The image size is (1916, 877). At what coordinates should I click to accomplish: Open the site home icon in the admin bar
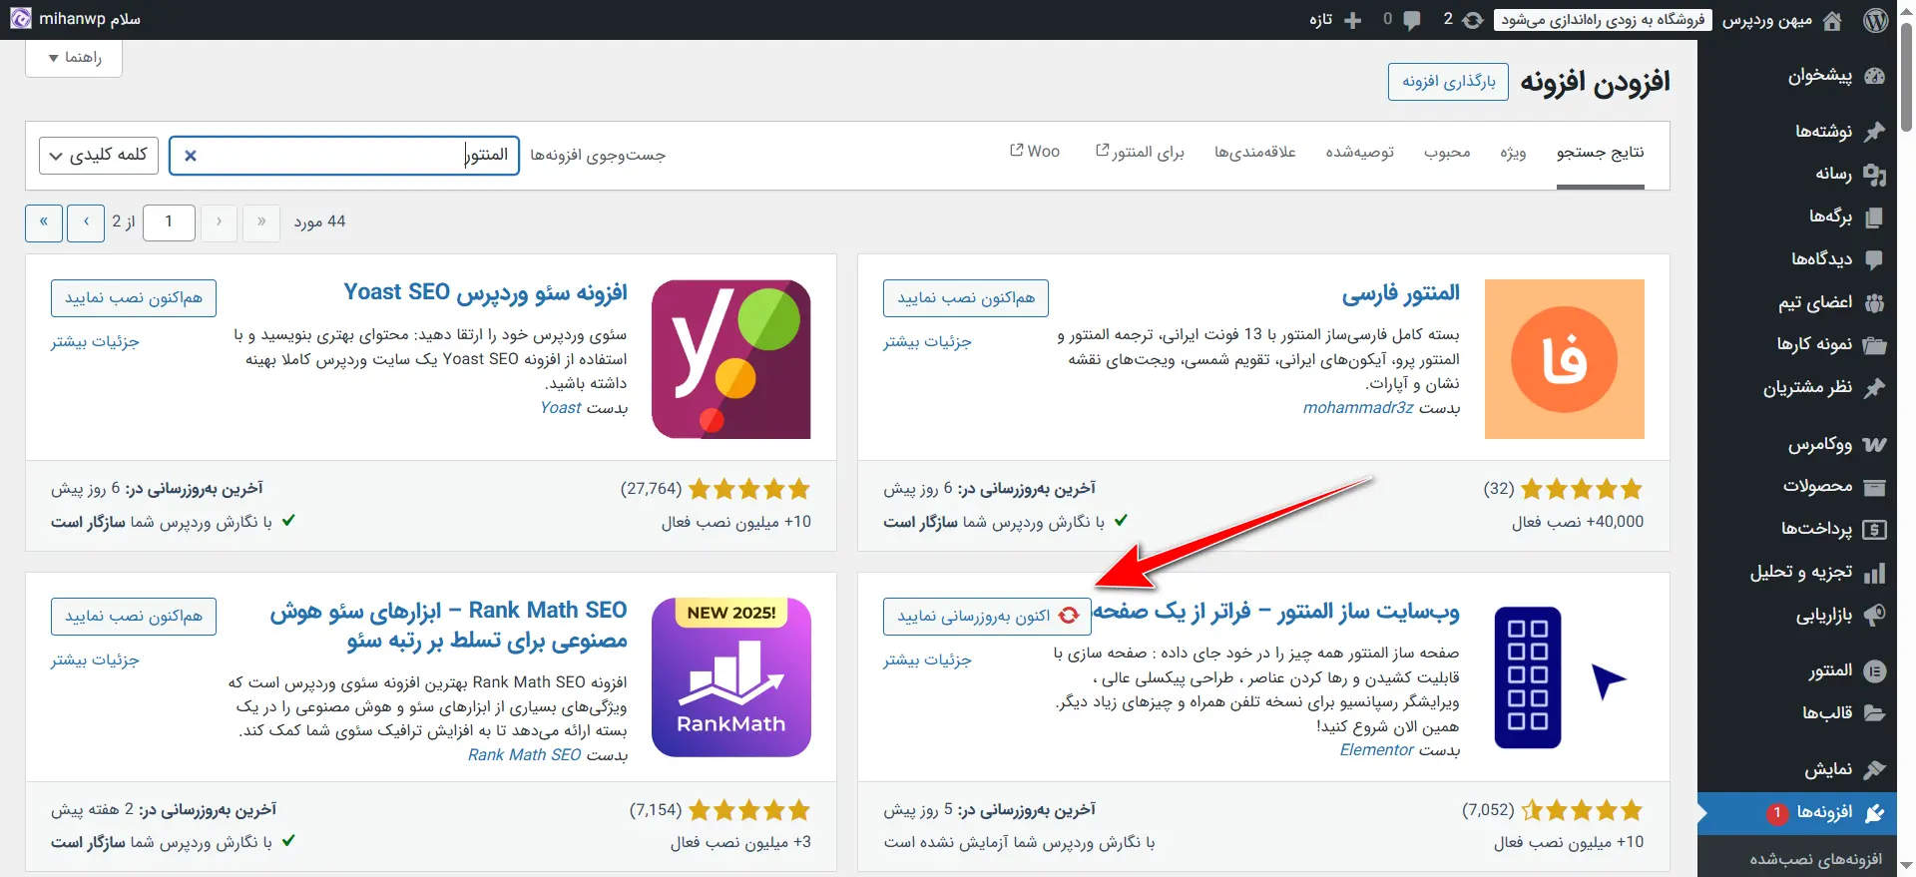[1832, 20]
